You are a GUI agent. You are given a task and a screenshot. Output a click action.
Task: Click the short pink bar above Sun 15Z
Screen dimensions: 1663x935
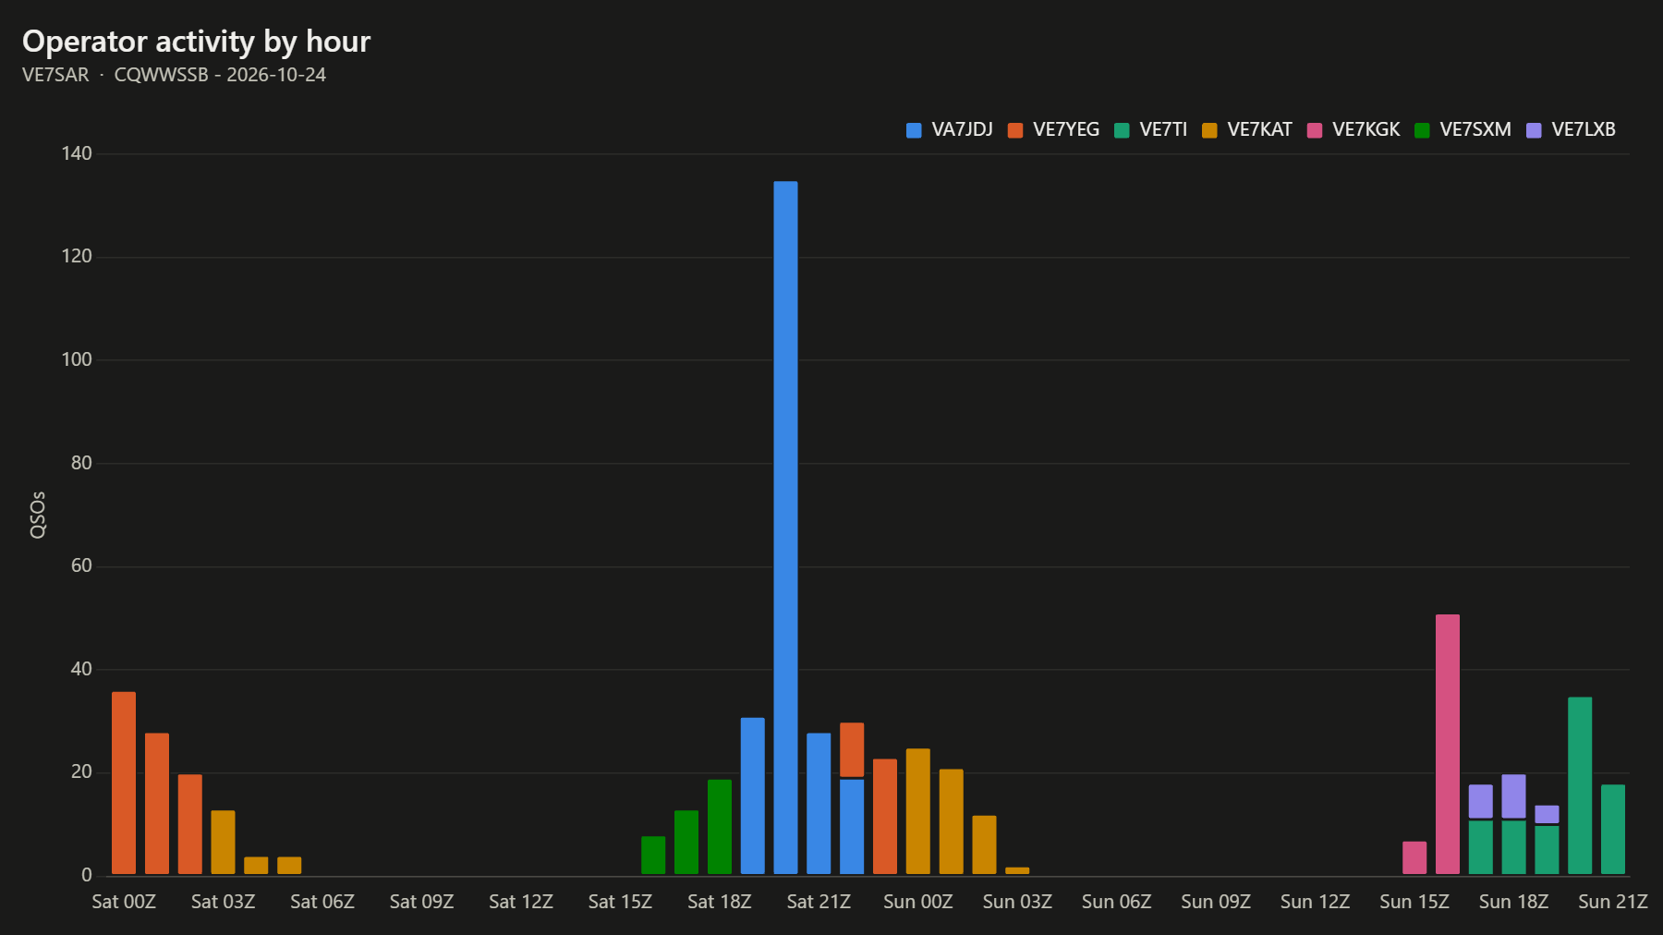coord(1414,858)
